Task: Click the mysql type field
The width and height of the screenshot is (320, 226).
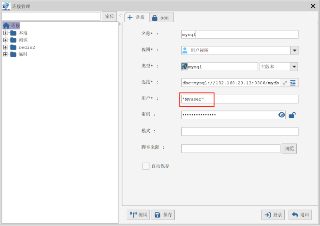Action: coord(219,67)
